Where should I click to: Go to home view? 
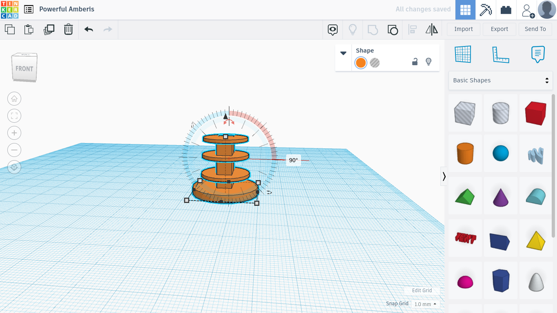point(14,99)
